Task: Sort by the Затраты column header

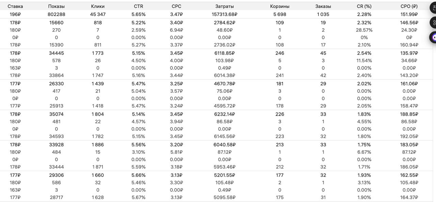Action: pyautogui.click(x=224, y=6)
